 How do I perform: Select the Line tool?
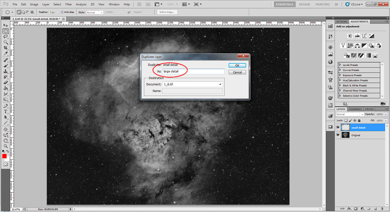(5, 123)
